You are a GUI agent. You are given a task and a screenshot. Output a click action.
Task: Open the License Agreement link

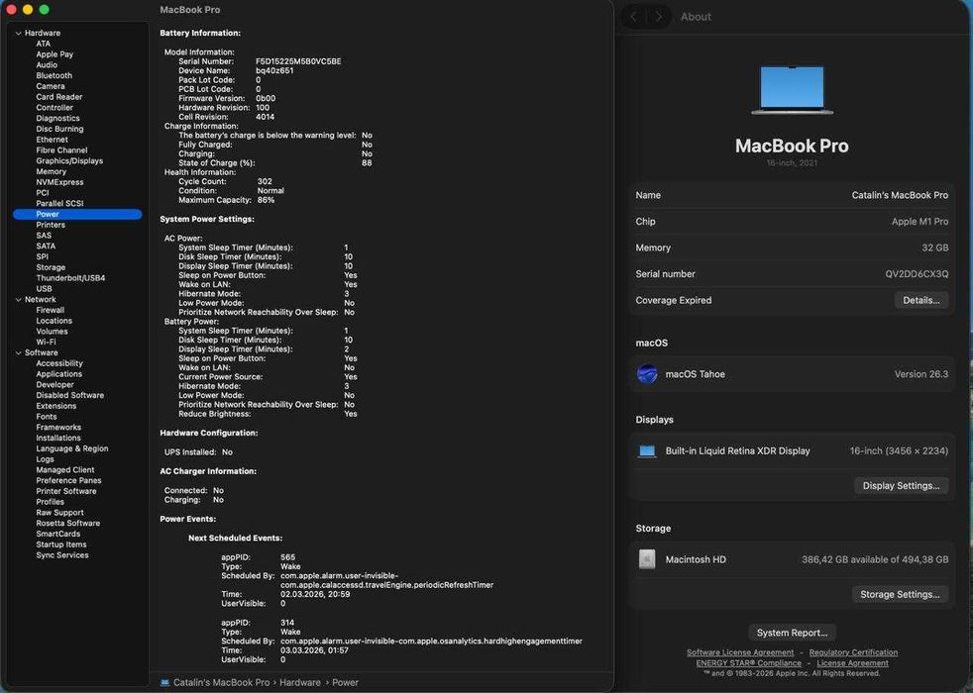coord(852,662)
